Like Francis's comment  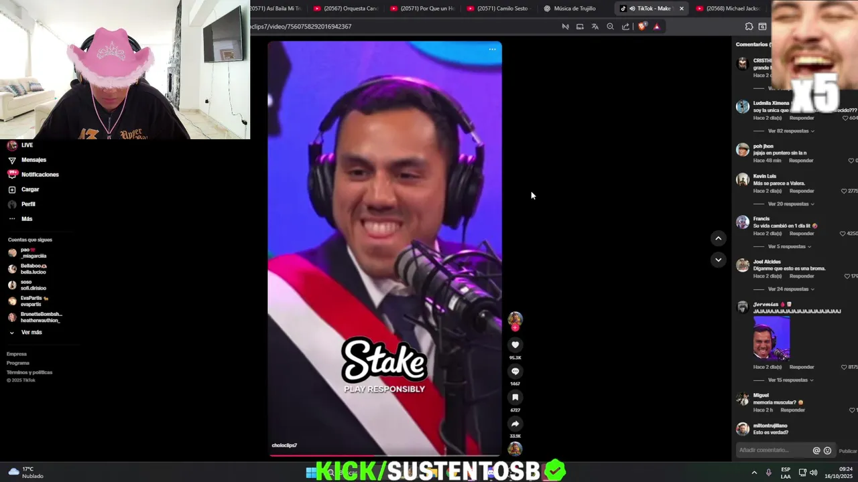click(x=843, y=234)
